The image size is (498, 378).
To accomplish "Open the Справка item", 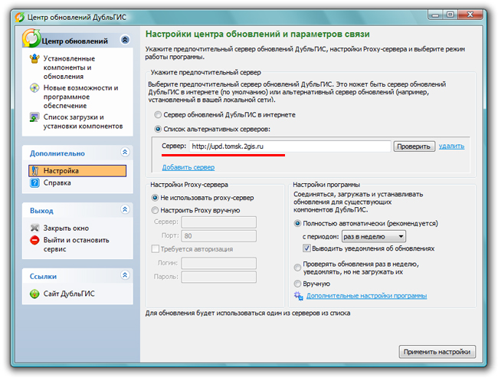I will [57, 183].
